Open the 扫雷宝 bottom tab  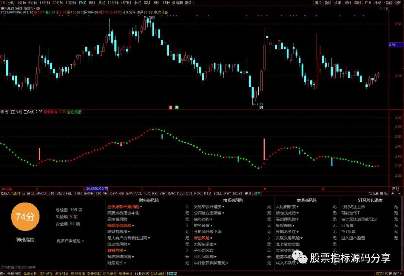click(x=172, y=273)
